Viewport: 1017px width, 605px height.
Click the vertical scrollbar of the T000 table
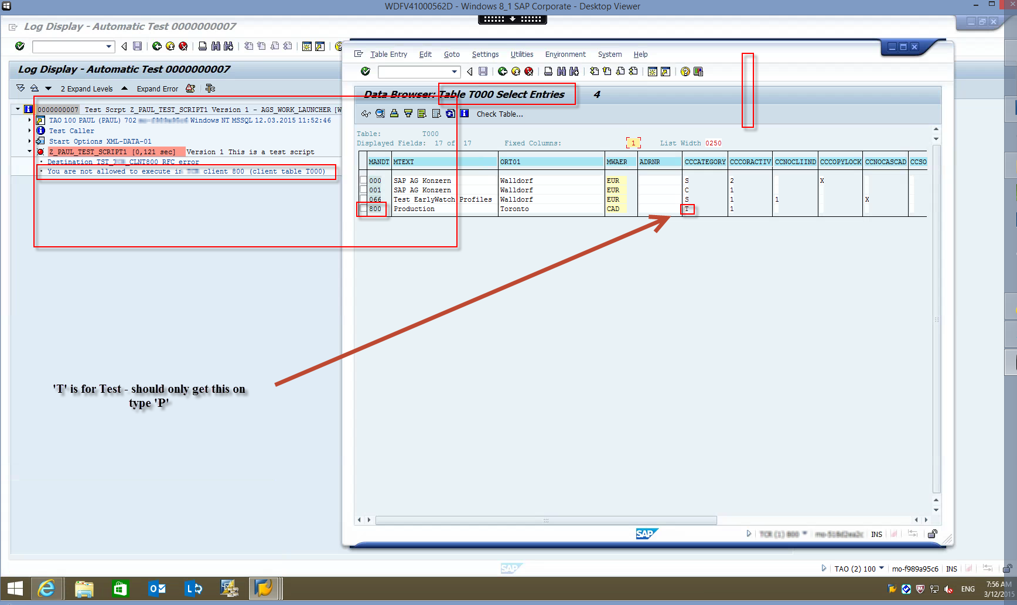click(x=936, y=319)
